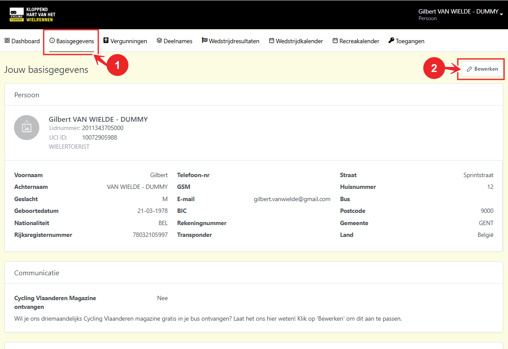Click the Recreakalender calendar icon
Screen dimensions: 508x349
pyautogui.click(x=335, y=41)
